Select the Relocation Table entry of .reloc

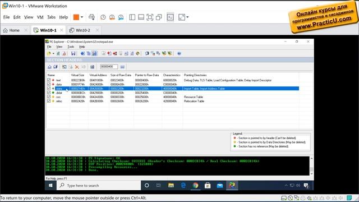pos(194,101)
